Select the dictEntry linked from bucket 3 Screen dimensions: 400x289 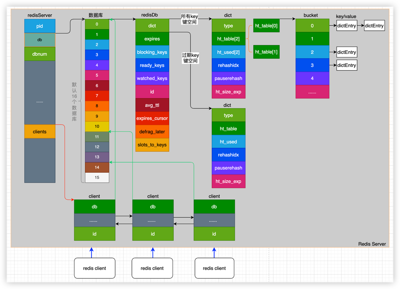click(x=347, y=65)
